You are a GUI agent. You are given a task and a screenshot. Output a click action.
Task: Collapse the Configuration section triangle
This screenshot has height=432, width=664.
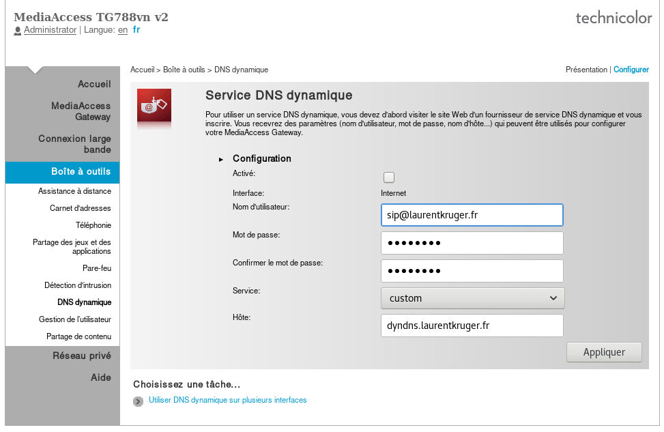tap(221, 159)
